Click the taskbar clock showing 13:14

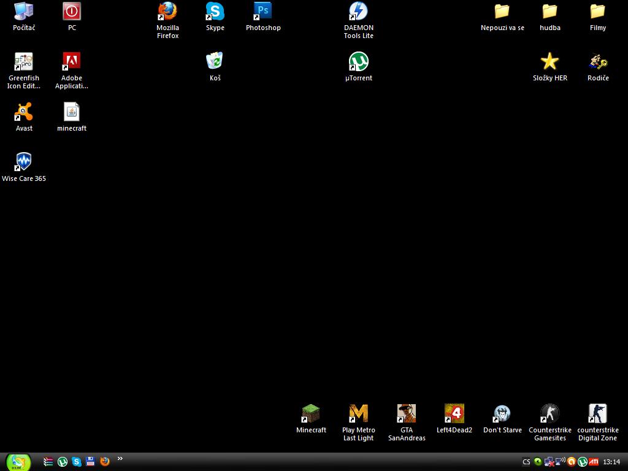[x=611, y=462]
